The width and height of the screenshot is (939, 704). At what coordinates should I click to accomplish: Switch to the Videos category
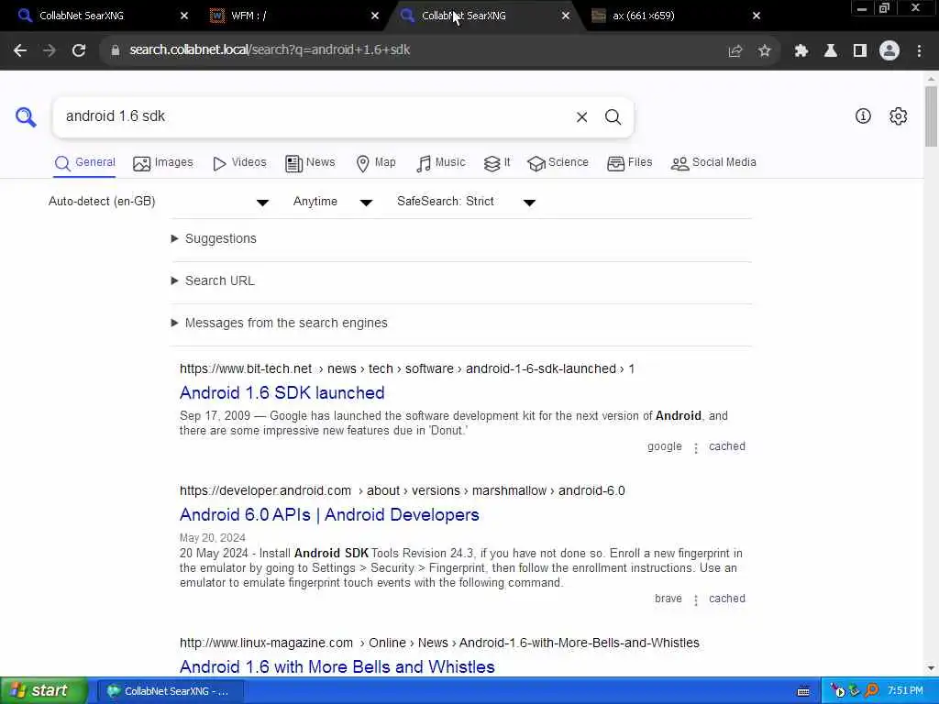point(239,163)
